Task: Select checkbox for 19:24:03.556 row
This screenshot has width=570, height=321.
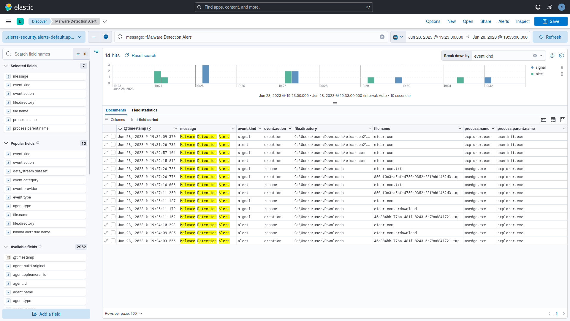Action: coord(113,241)
